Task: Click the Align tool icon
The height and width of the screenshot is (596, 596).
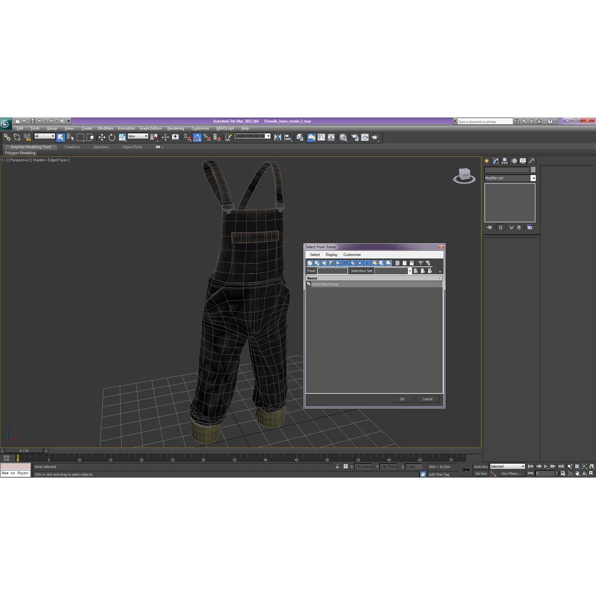Action: point(288,137)
